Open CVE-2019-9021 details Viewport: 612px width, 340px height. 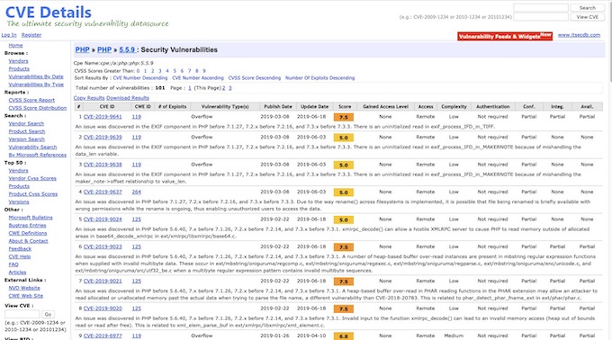tap(103, 282)
